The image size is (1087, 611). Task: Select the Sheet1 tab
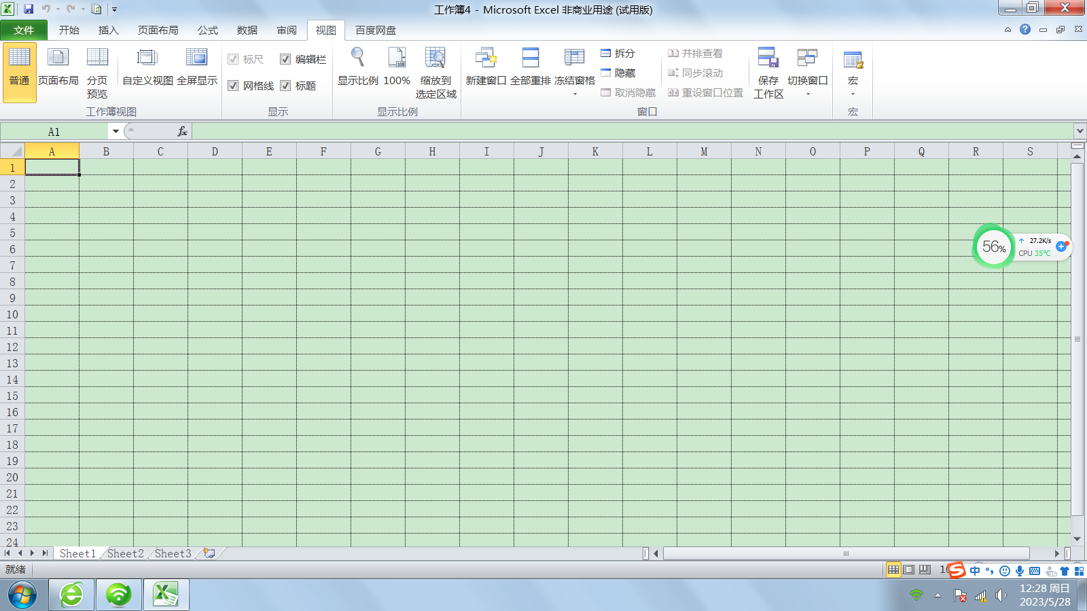(77, 553)
